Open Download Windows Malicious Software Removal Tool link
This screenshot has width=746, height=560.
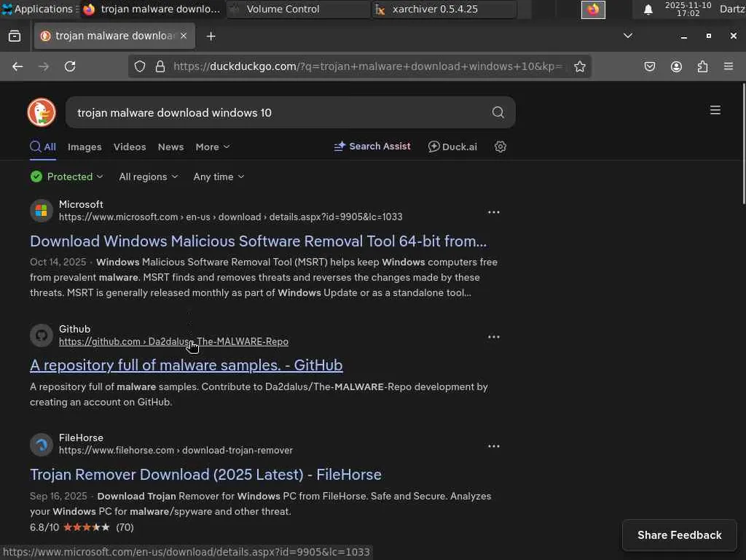[x=259, y=241]
